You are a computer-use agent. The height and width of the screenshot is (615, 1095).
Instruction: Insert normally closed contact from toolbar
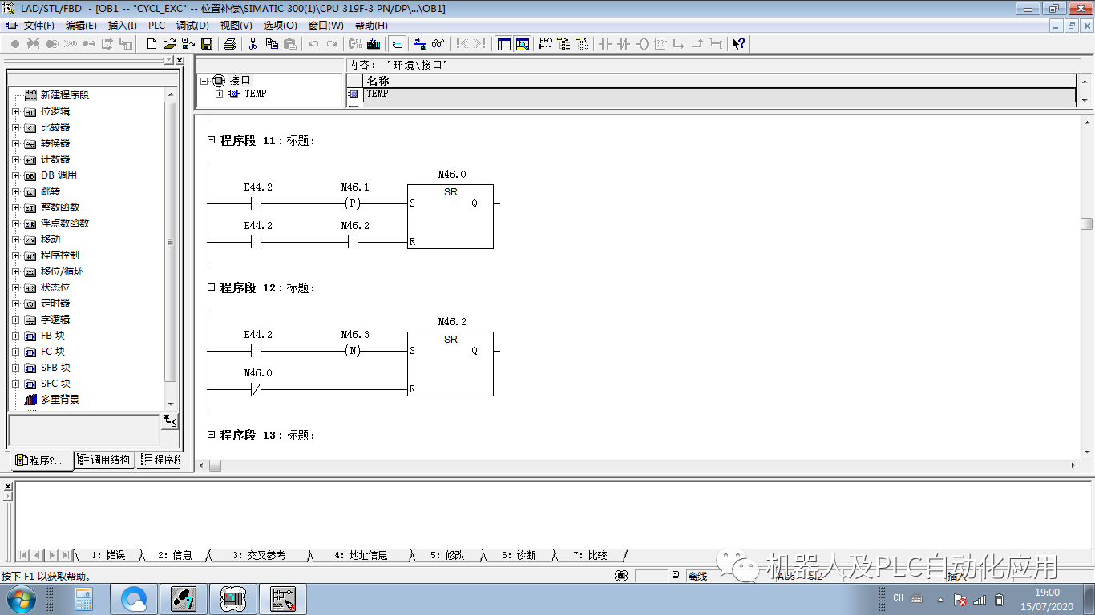[x=624, y=44]
